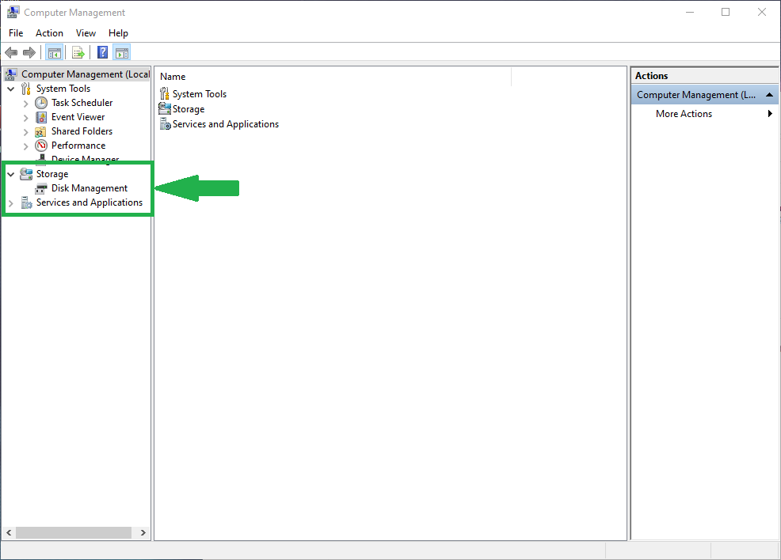
Task: Click Storage icon in Name list
Action: (165, 108)
